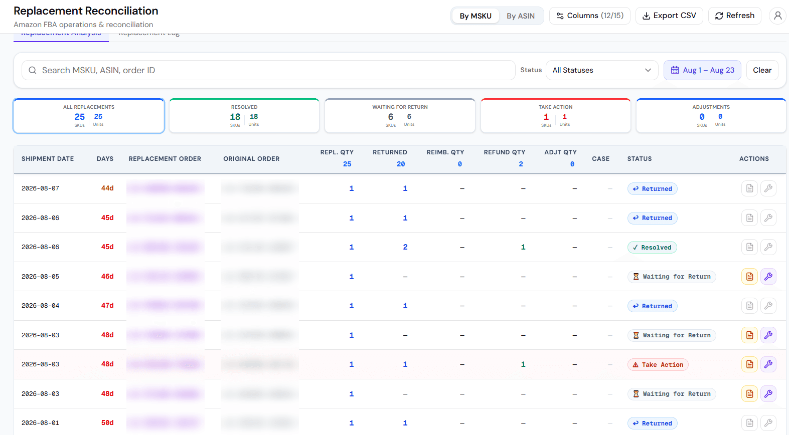Image resolution: width=789 pixels, height=435 pixels.
Task: Click the Waiting for Return badge on 2026-08-05
Action: tap(672, 277)
